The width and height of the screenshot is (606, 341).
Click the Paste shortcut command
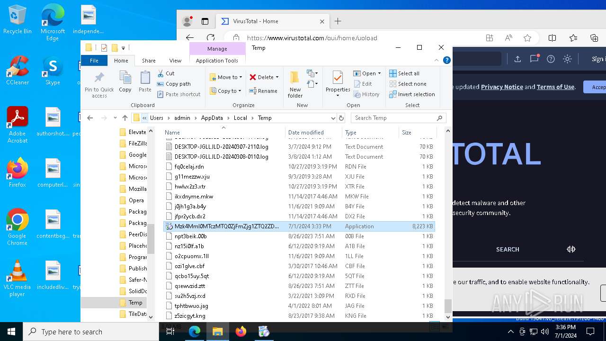pos(178,94)
